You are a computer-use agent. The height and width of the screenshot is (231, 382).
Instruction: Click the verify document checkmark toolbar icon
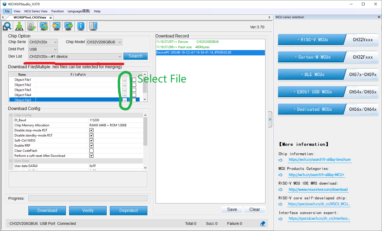31,26
